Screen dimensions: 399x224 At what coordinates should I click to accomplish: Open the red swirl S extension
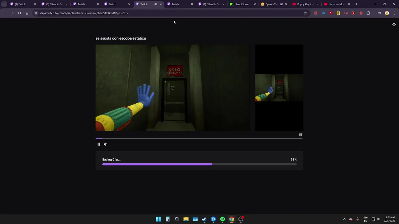pos(316,13)
